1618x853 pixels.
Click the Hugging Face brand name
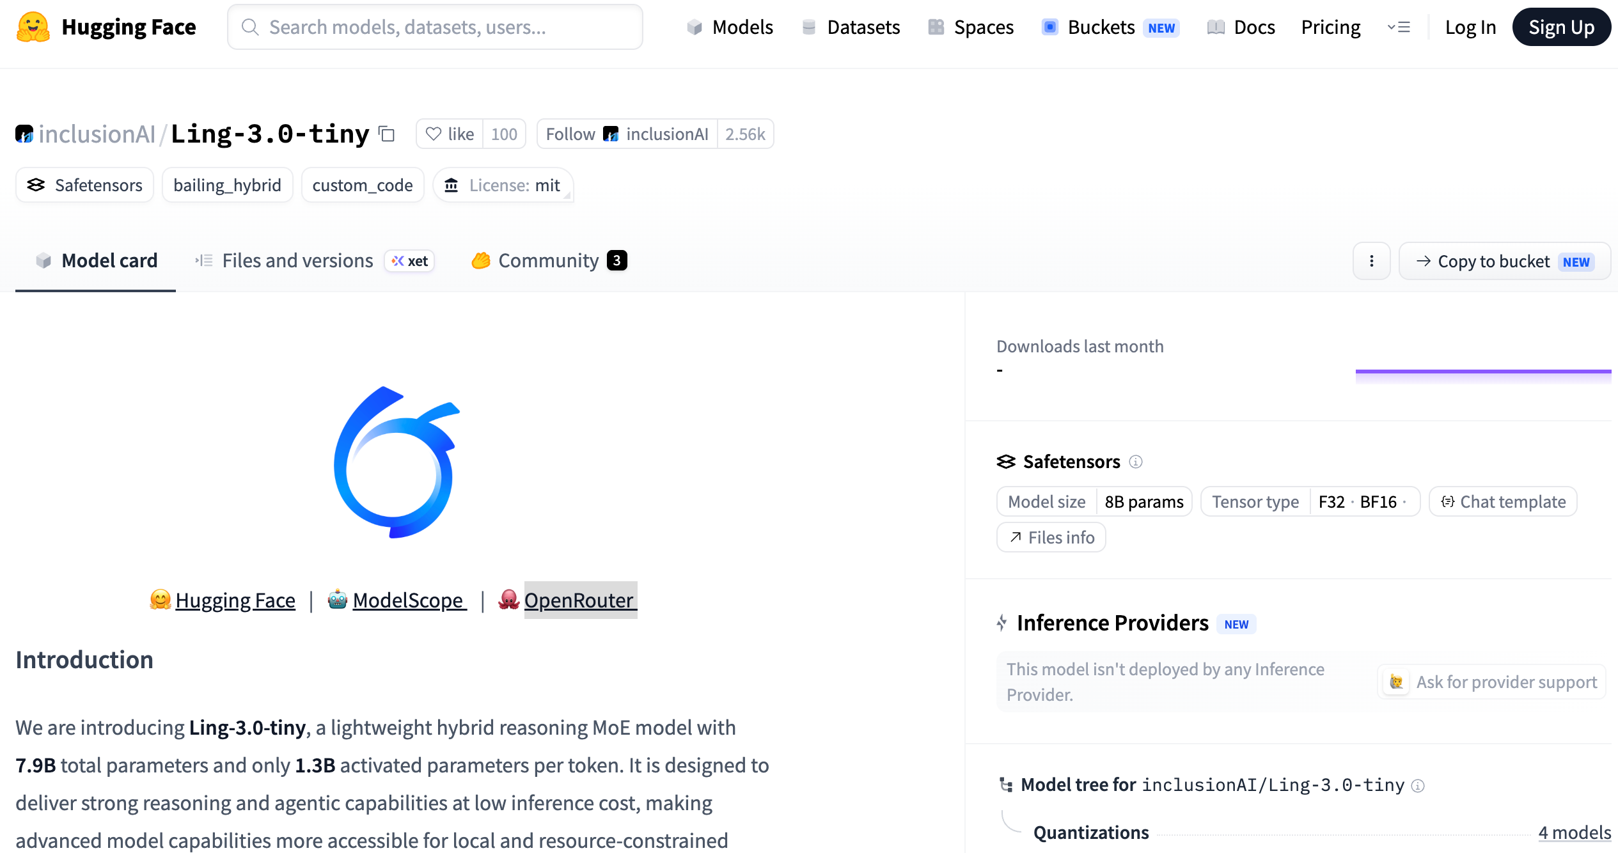(x=129, y=27)
